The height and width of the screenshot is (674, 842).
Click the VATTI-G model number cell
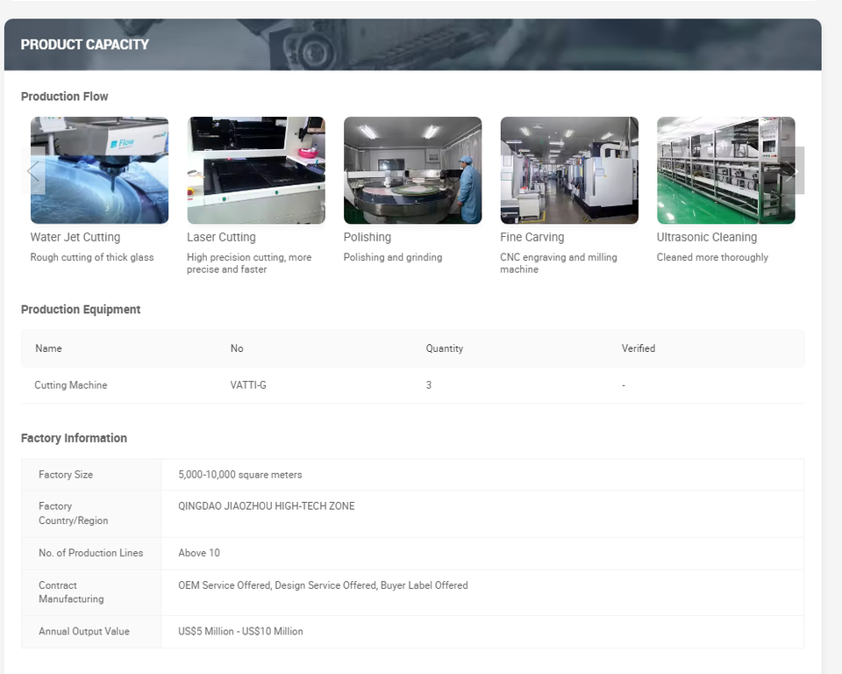tap(248, 385)
